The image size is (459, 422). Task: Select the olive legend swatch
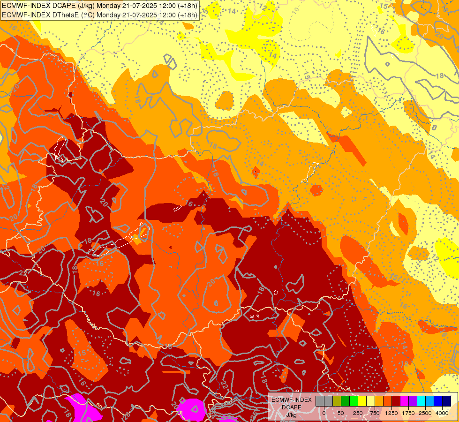click(337, 401)
